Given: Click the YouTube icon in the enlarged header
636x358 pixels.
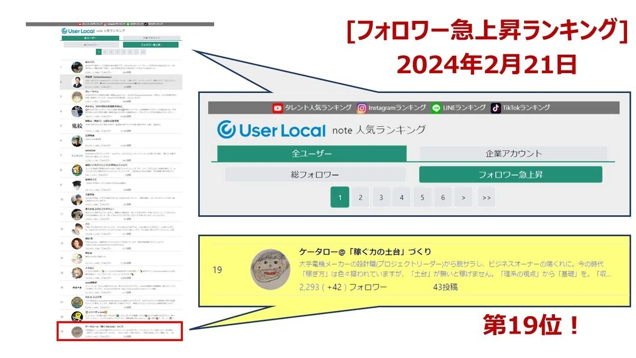Looking at the screenshot, I should coord(278,108).
